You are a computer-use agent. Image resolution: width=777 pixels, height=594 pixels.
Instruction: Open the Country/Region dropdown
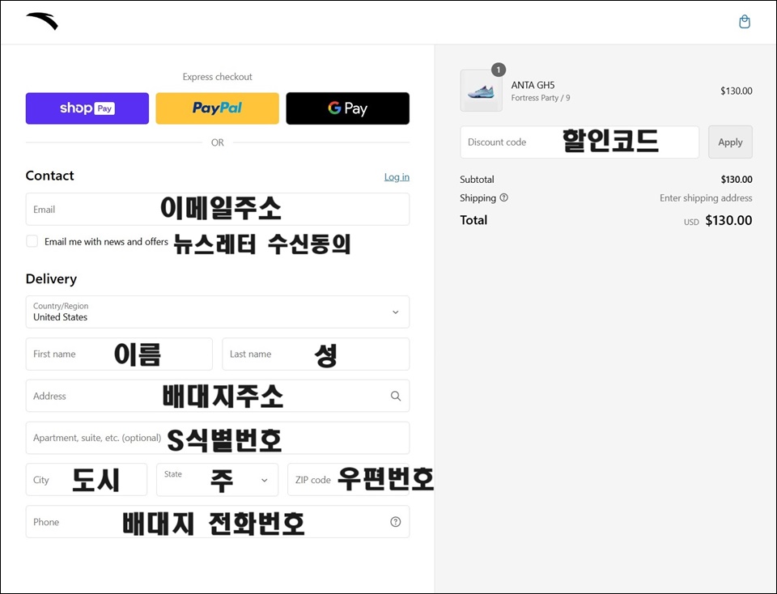[218, 312]
